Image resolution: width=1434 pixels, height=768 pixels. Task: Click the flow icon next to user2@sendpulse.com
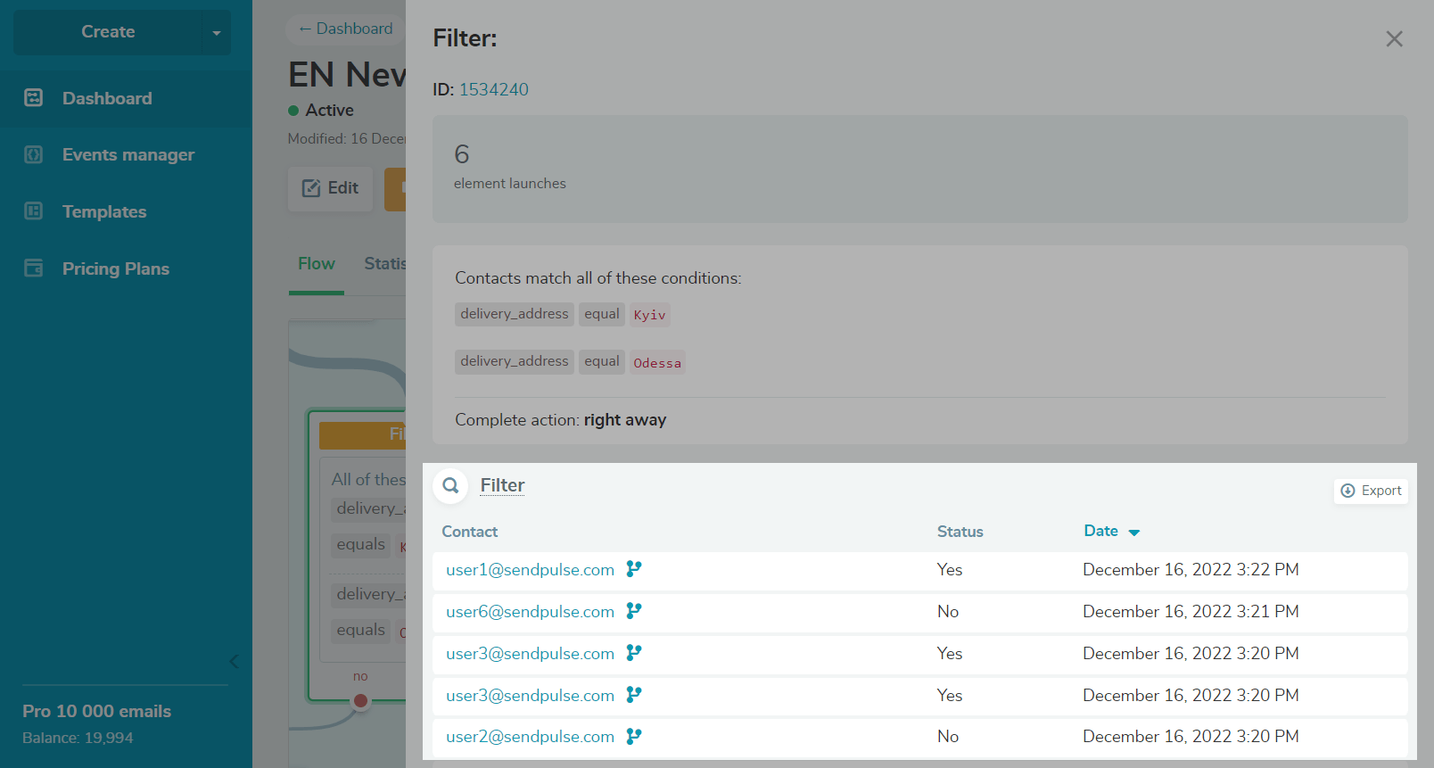coord(633,737)
